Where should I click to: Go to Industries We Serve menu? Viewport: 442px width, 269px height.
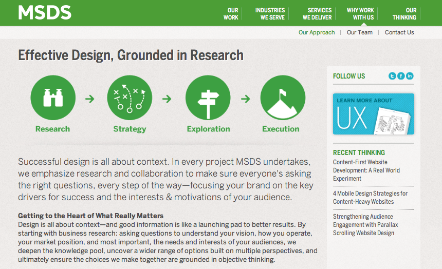pos(270,14)
